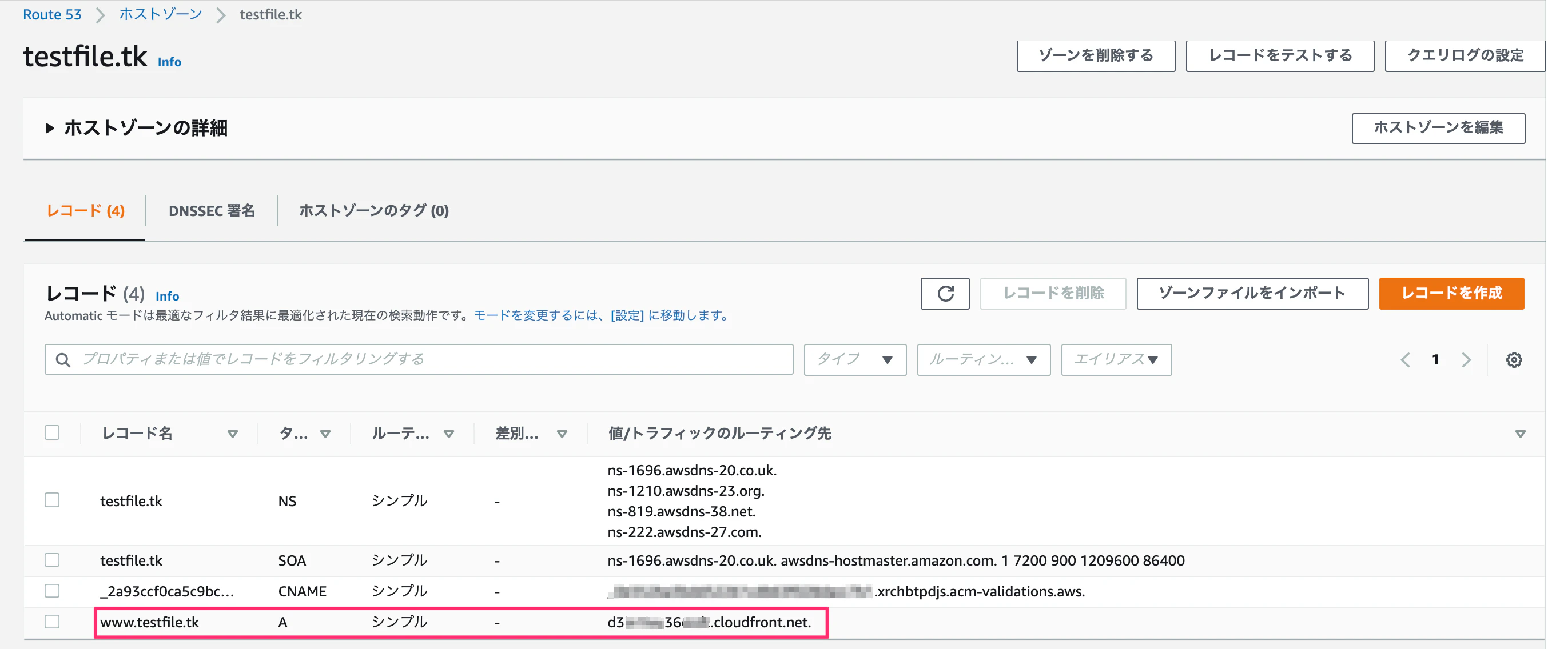Viewport: 1552px width, 649px height.
Task: Sort by タ... type column arrow
Action: tap(325, 434)
